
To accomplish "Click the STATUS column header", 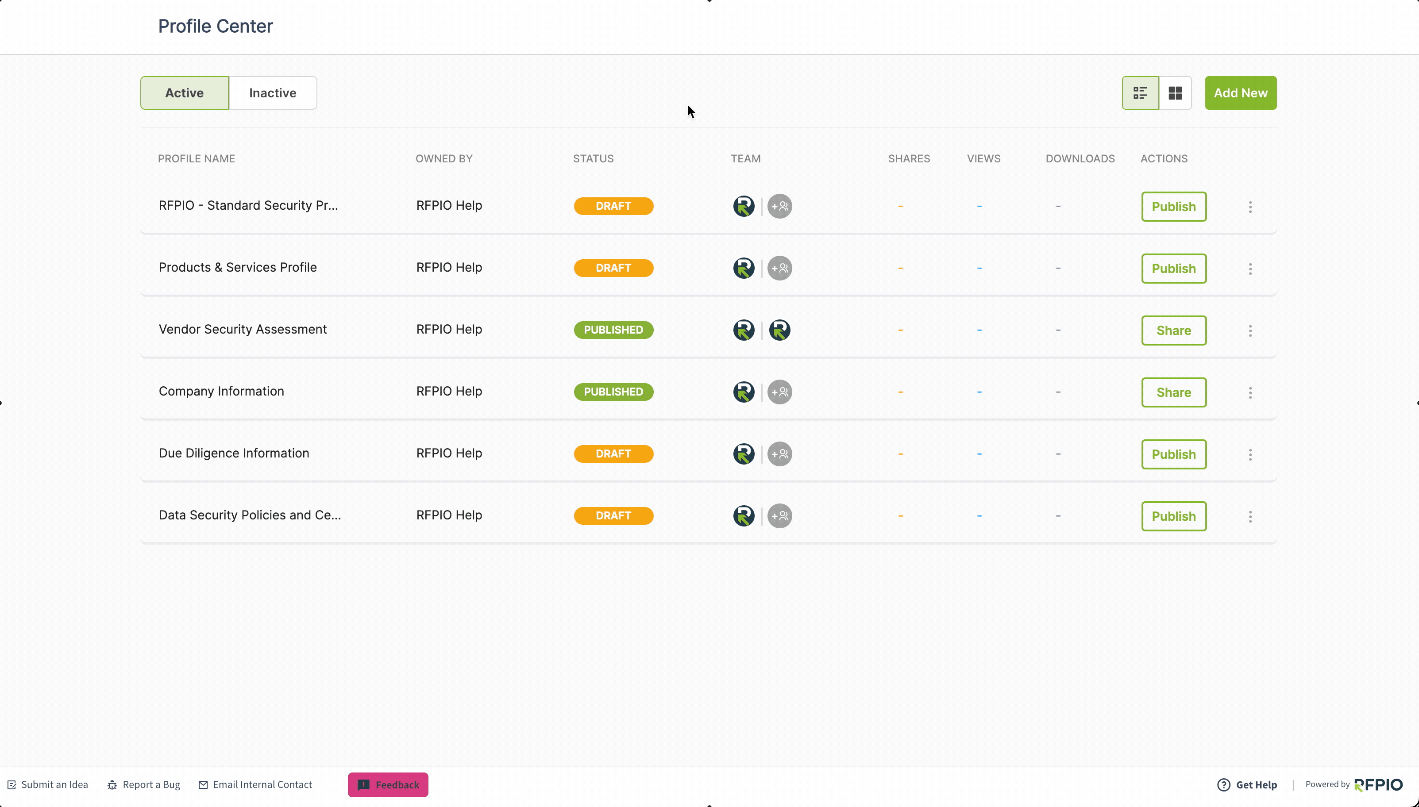I will pyautogui.click(x=593, y=159).
